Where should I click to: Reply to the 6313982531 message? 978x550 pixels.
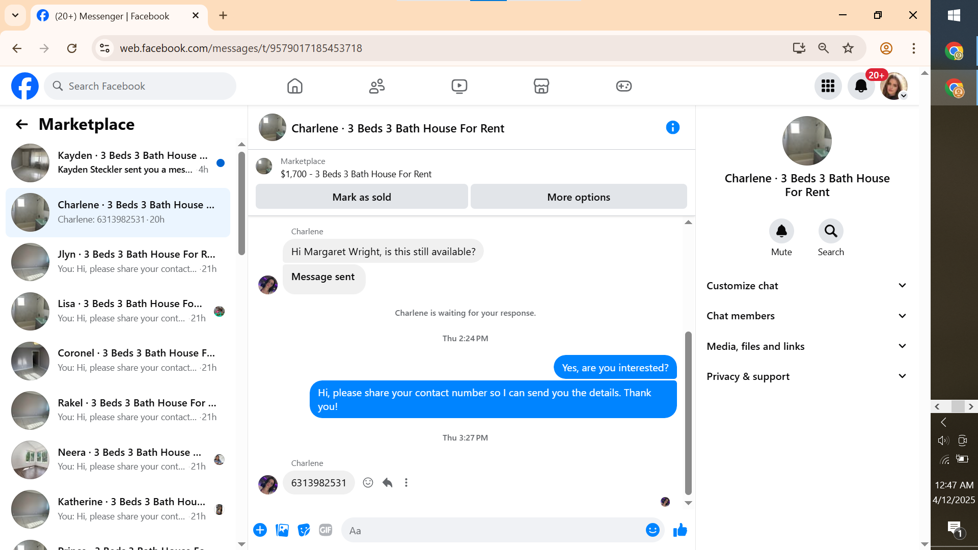click(387, 483)
